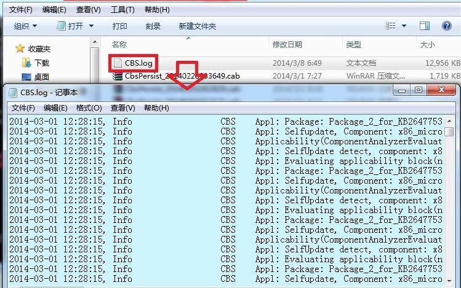Click the 刻录 toolbar button
The height and width of the screenshot is (288, 461).
click(x=153, y=26)
